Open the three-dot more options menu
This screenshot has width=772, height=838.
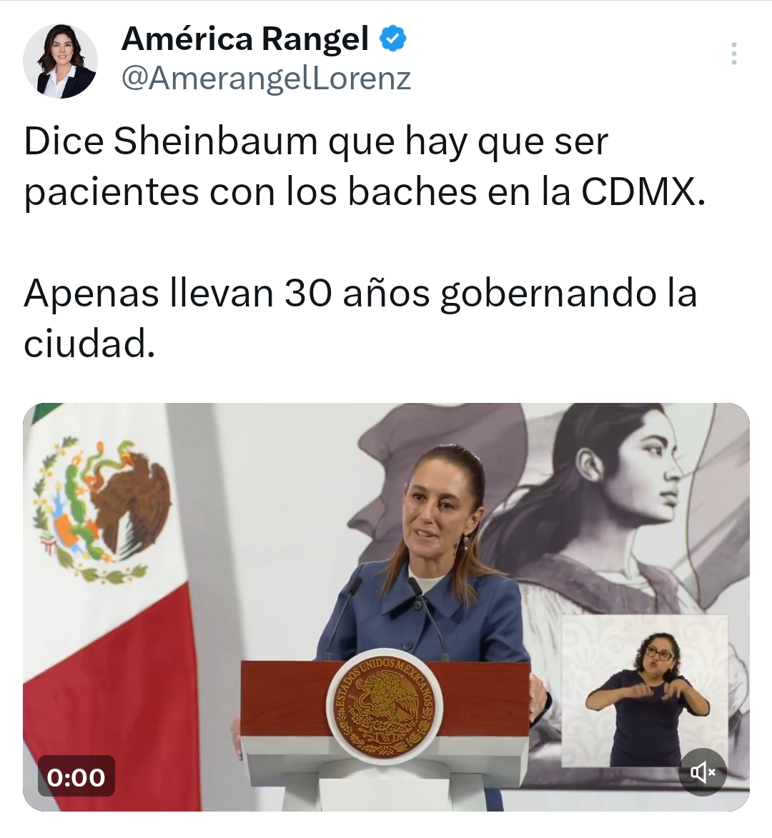pos(734,54)
